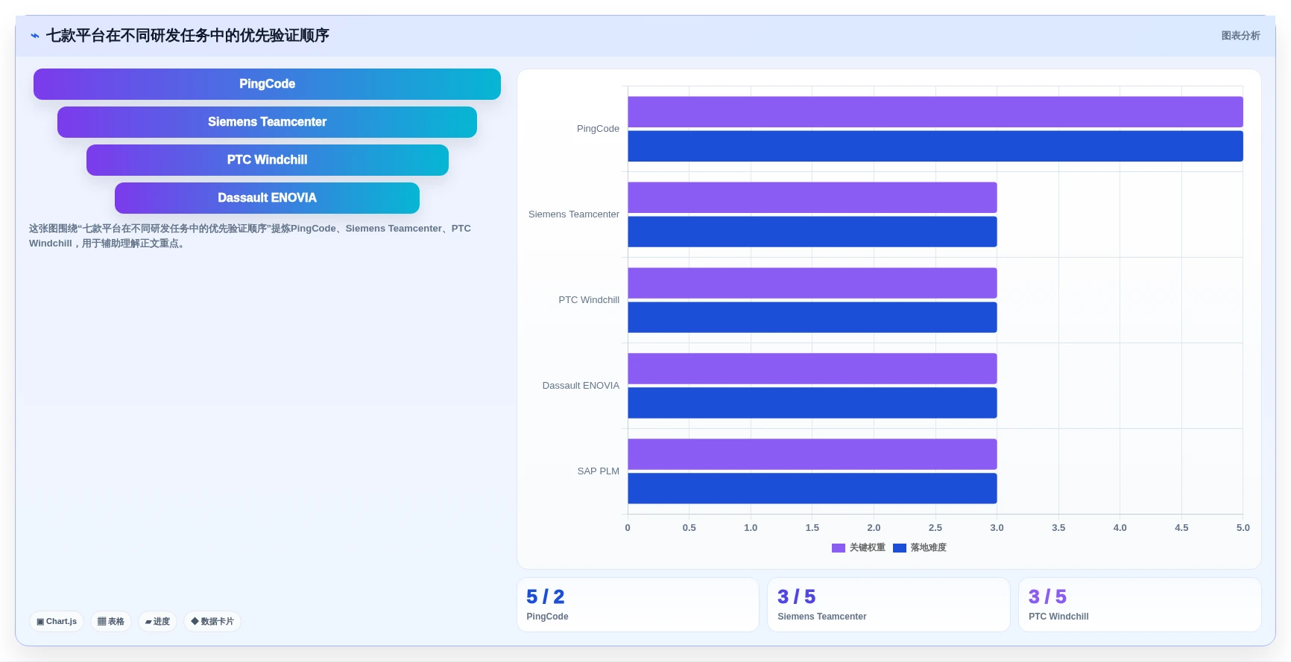Click the 3 / 5 Siemens Teamcenter data card
The image size is (1291, 662).
point(888,605)
